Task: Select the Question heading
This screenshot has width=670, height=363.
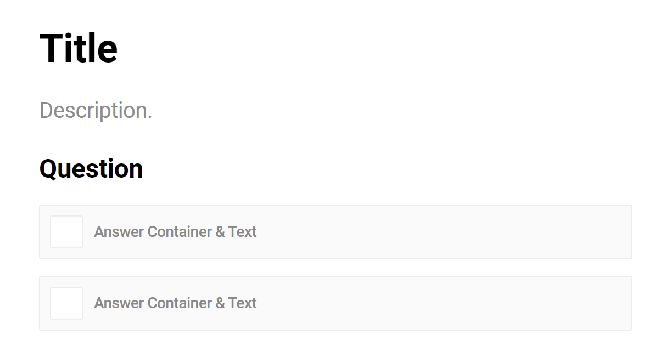Action: [x=91, y=168]
